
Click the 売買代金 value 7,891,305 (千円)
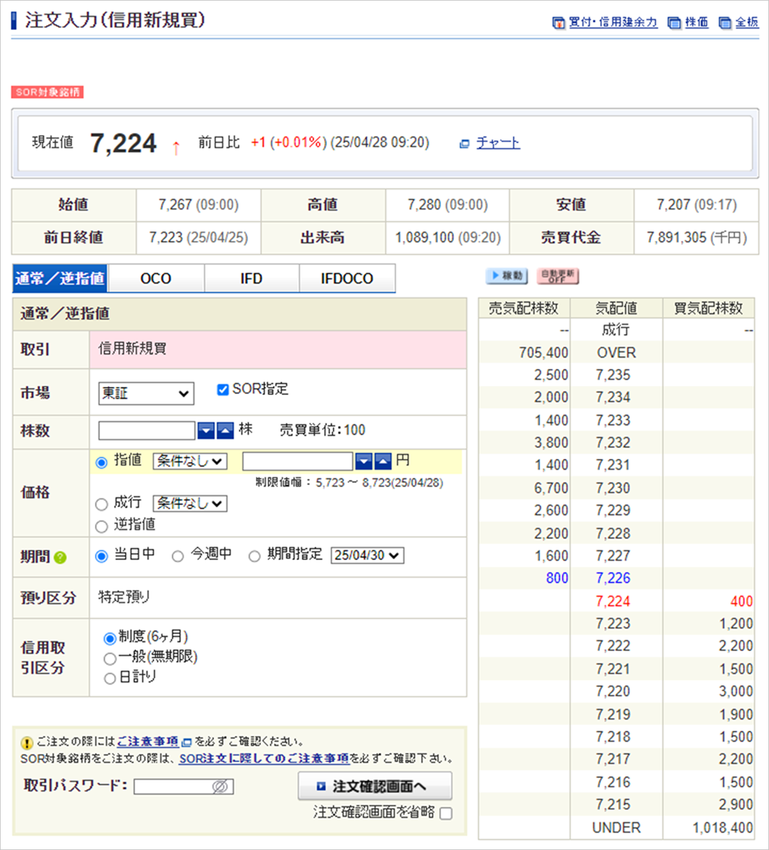(697, 238)
